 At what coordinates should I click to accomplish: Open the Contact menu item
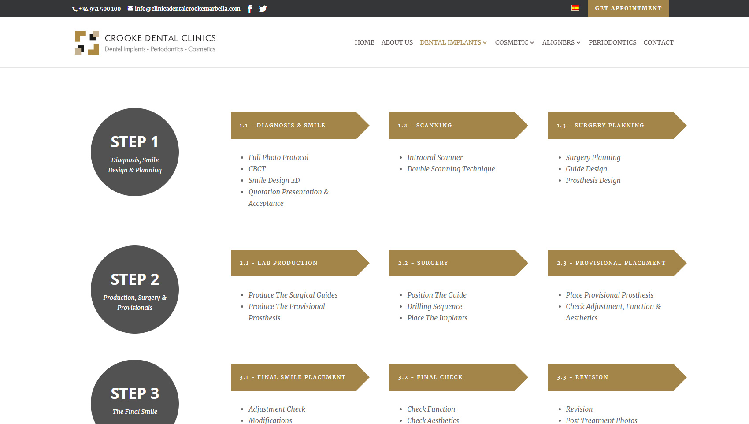pos(658,42)
